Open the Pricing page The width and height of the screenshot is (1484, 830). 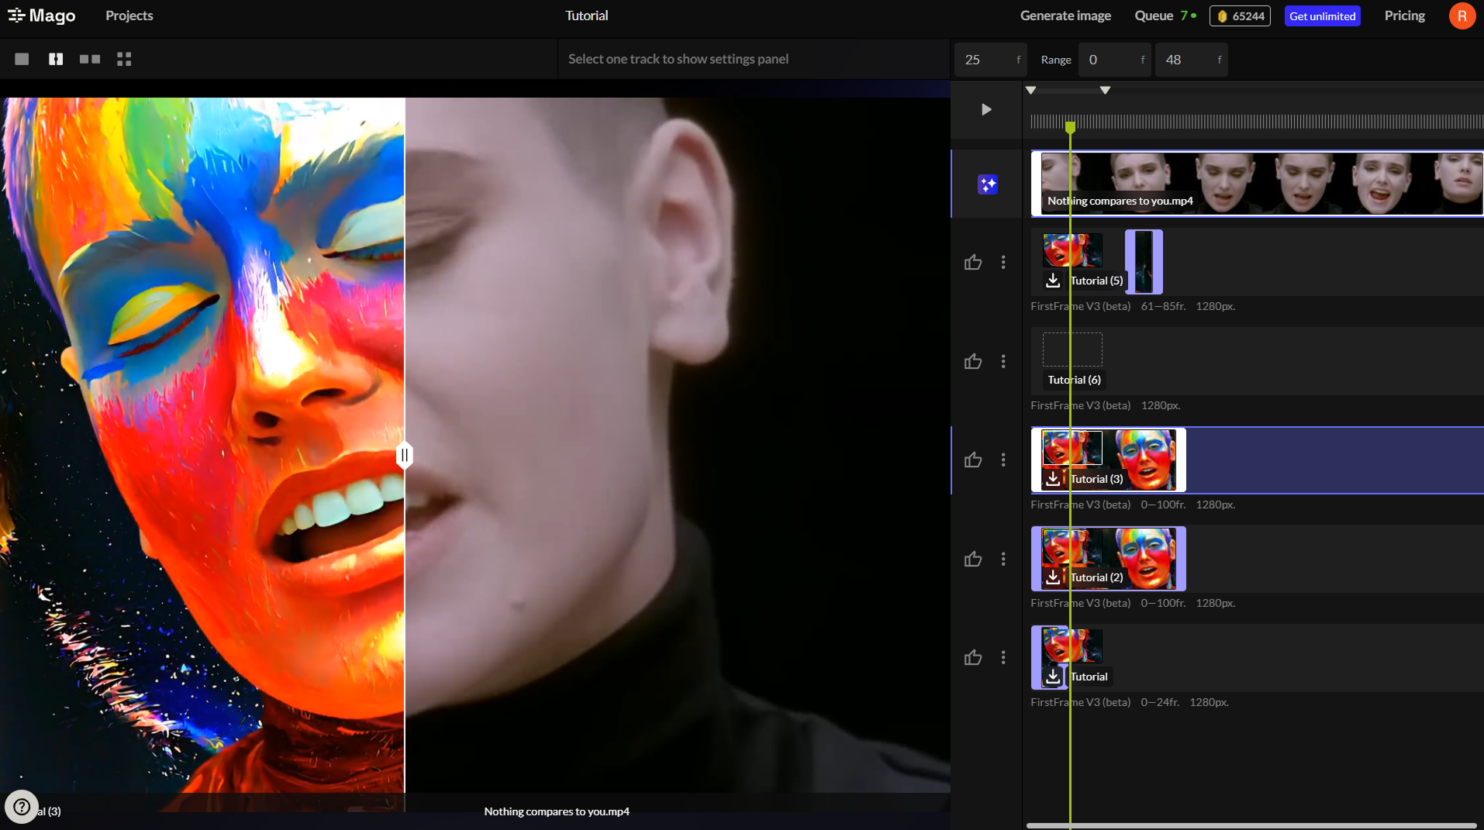[1404, 15]
